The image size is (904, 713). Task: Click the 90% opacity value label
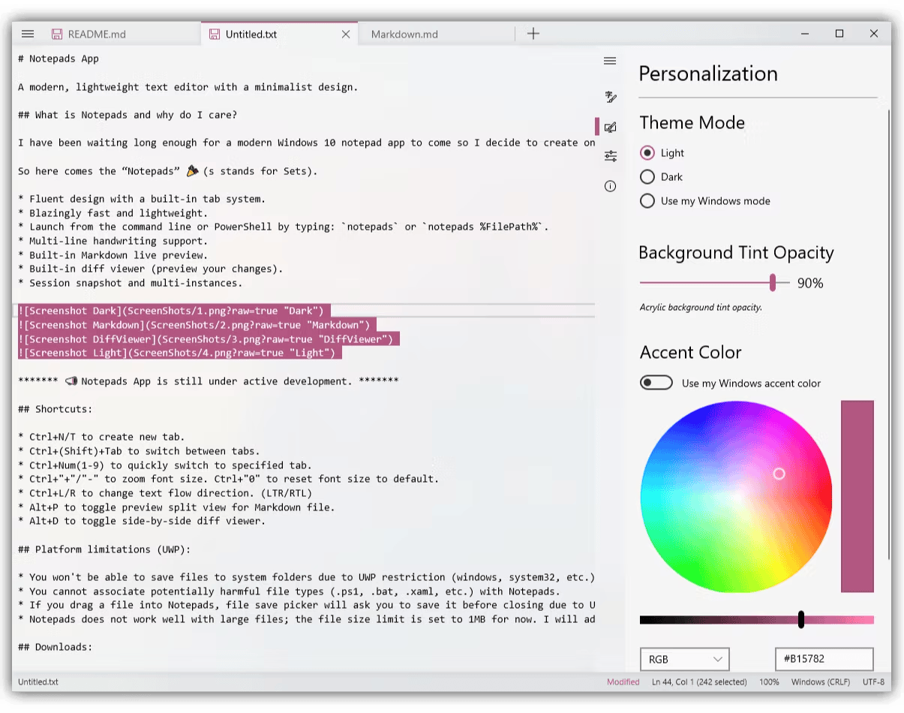(x=810, y=283)
